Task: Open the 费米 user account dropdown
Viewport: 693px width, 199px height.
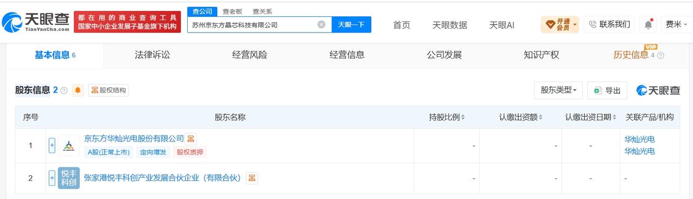Action: coord(677,24)
